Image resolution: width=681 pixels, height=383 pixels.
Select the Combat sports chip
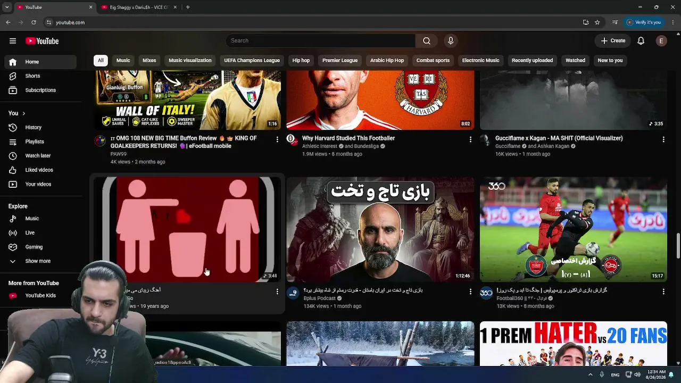pos(433,61)
